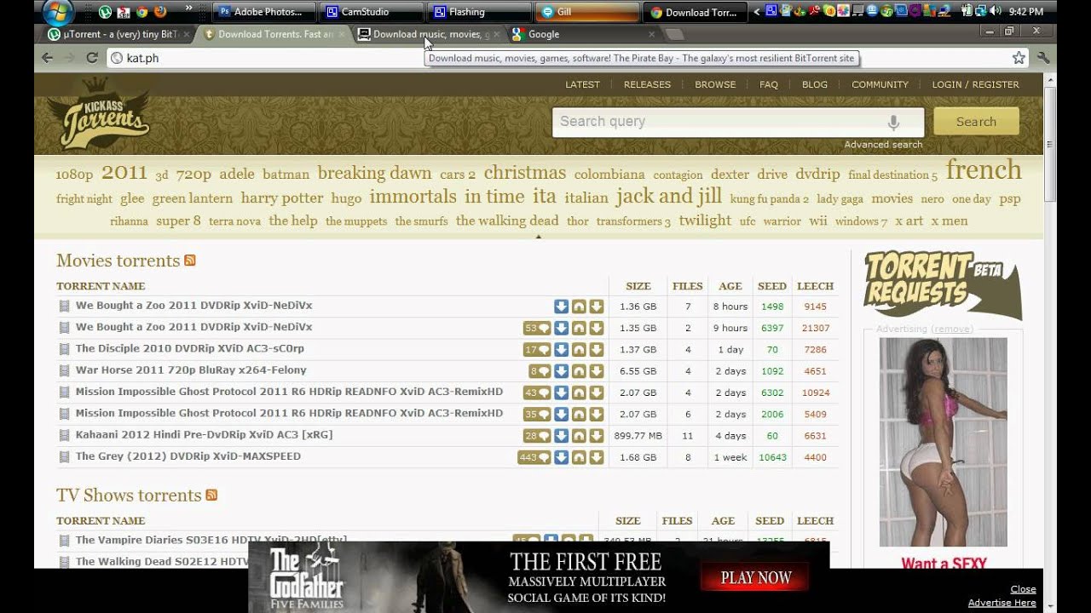Click blue download icon for first We Bought a Zoo row
Image resolution: width=1091 pixels, height=613 pixels.
point(561,306)
